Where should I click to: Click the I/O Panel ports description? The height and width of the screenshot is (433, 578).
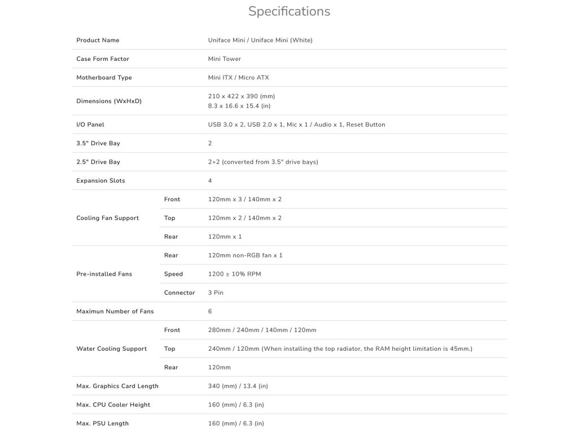coord(296,125)
